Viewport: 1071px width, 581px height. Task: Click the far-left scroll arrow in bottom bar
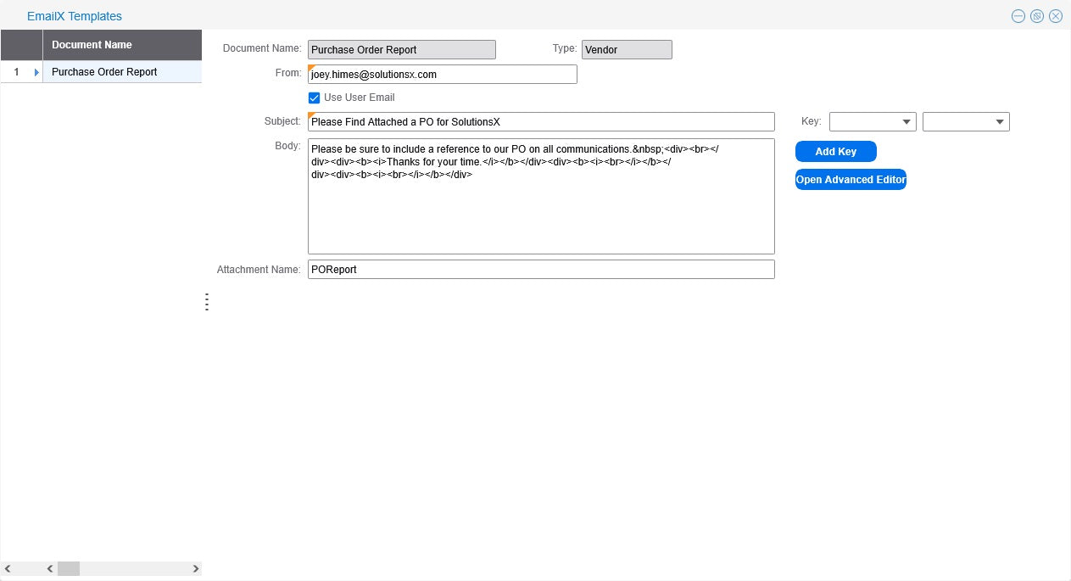coord(8,568)
